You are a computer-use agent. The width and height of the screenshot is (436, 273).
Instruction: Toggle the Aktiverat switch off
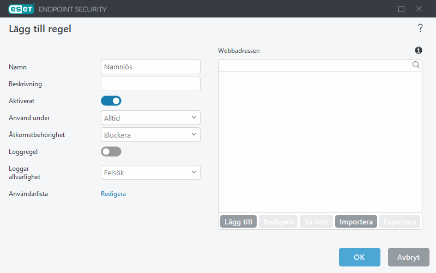pos(111,101)
